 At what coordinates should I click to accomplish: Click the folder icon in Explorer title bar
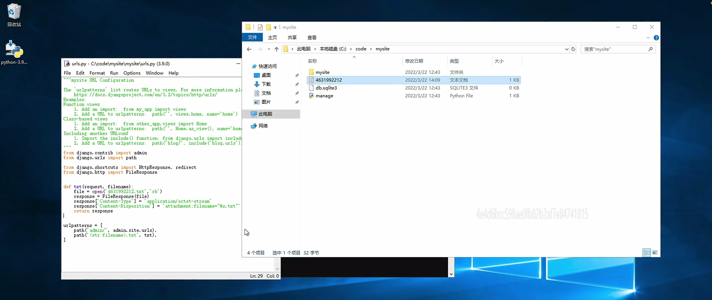click(248, 27)
